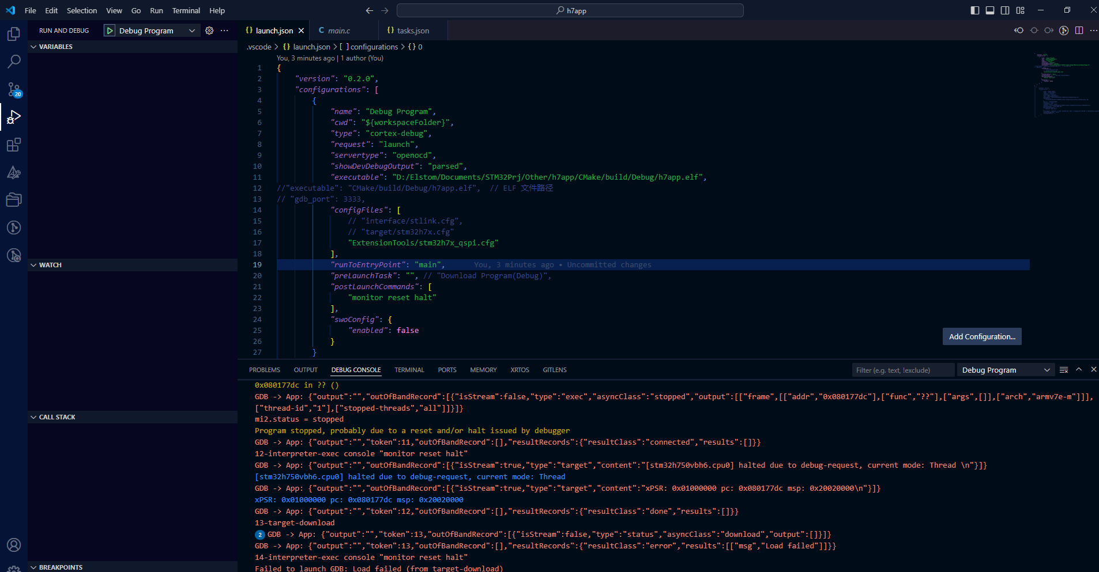
Task: Toggle primary side bar visibility
Action: pos(975,10)
